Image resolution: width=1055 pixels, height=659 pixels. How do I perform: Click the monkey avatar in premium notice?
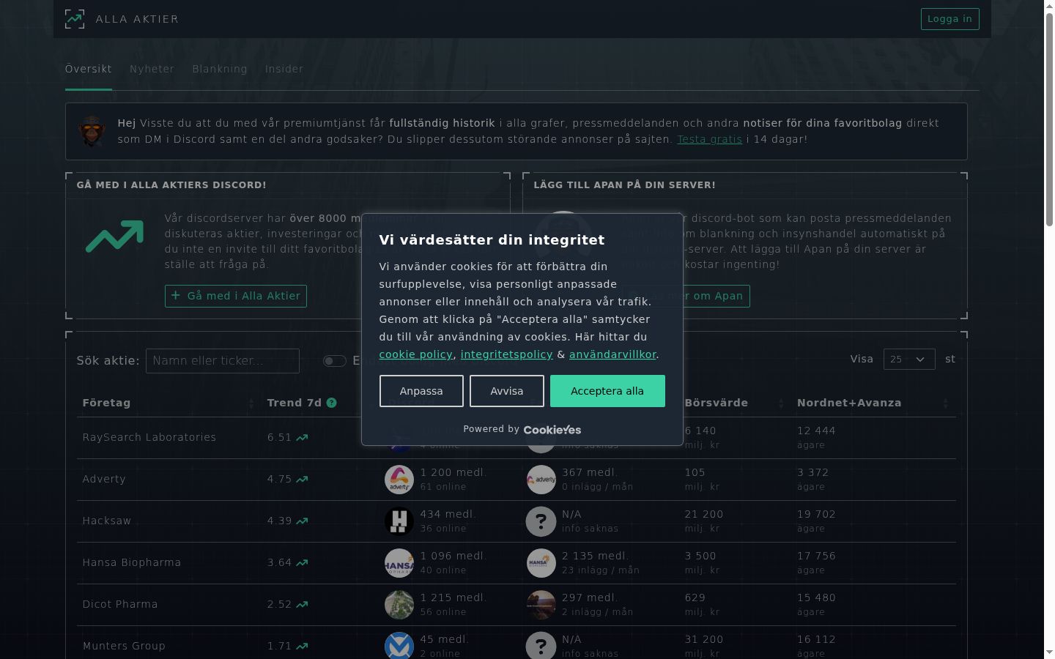[92, 131]
